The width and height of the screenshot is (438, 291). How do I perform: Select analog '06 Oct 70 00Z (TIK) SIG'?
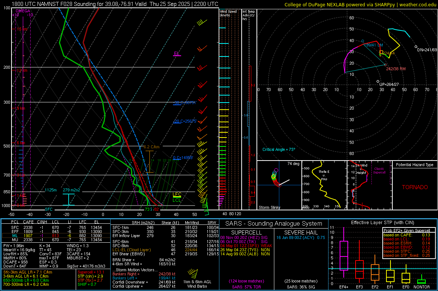(x=244, y=242)
